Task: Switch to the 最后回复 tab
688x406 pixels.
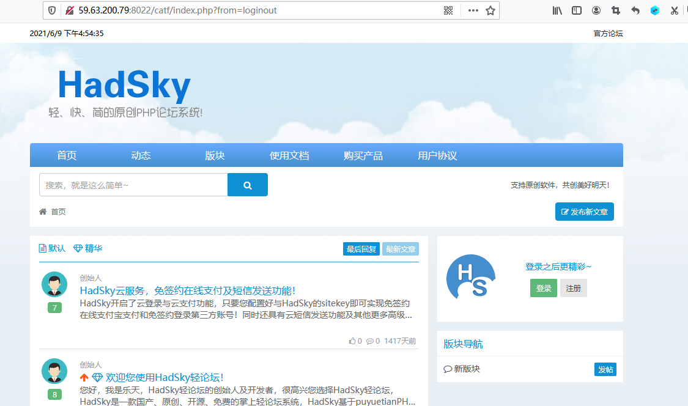Action: click(x=361, y=249)
